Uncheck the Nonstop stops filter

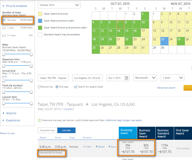[x=4, y=20]
